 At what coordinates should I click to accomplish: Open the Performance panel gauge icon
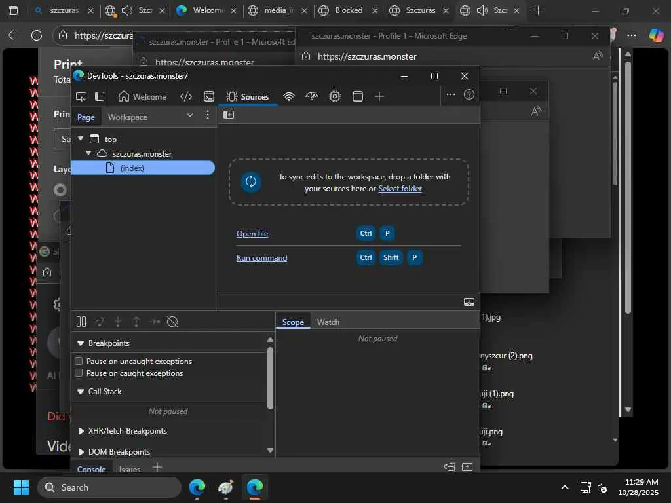point(312,96)
